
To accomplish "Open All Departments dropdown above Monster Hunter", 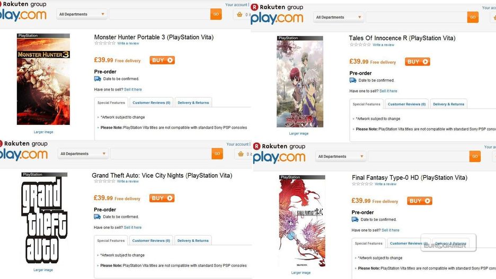I will pyautogui.click(x=82, y=14).
